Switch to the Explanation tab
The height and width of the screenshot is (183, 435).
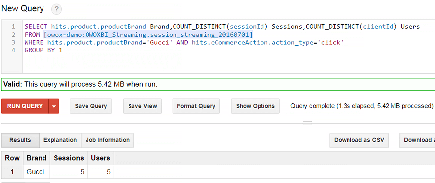click(x=60, y=140)
